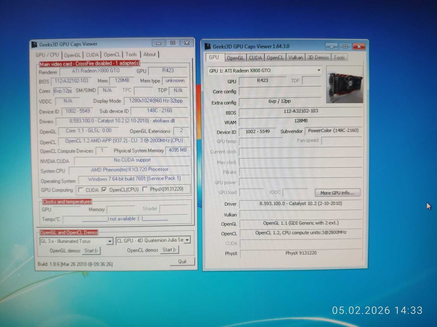Click the Display Mode field 1280x1024@60 Hz-32bpp
This screenshot has height=327, width=437.
point(156,101)
